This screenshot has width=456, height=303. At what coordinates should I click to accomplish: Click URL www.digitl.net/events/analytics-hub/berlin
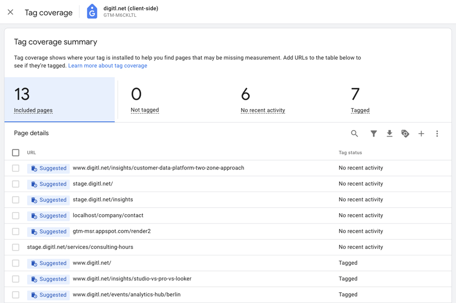click(126, 295)
